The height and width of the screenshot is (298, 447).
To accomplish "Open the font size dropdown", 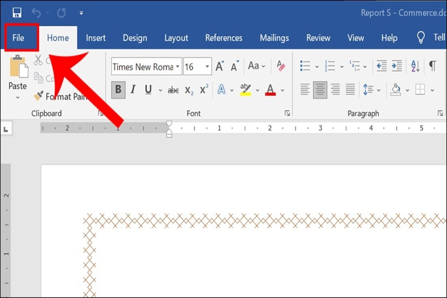I will (207, 67).
